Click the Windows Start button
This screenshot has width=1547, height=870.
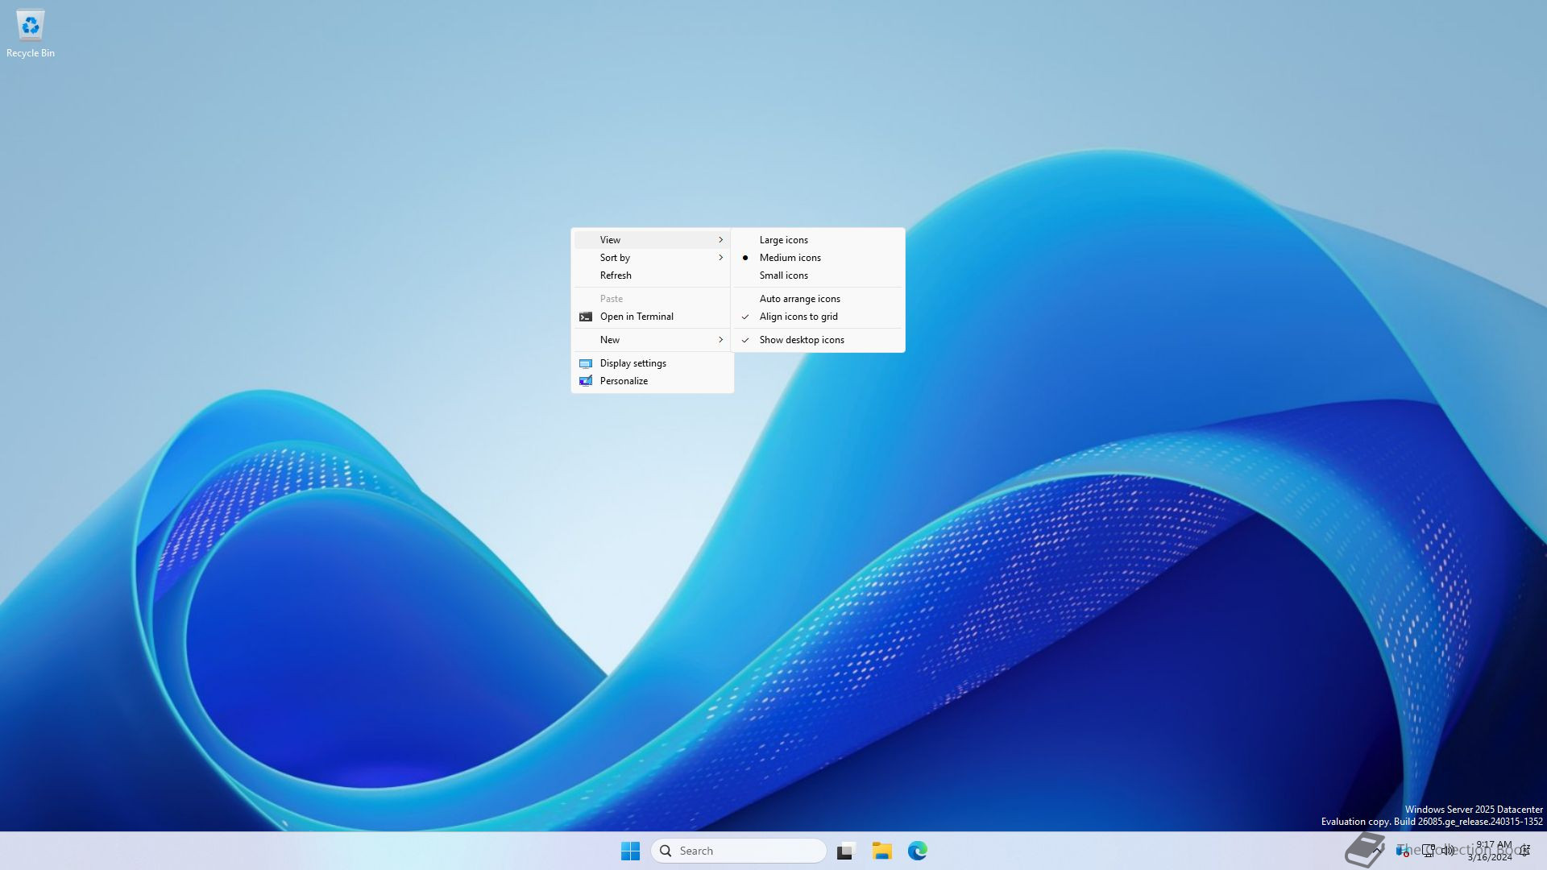tap(630, 851)
